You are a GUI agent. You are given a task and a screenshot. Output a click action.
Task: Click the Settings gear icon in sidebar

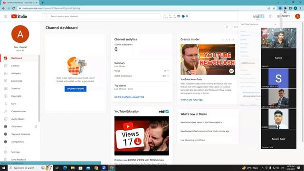(6, 152)
